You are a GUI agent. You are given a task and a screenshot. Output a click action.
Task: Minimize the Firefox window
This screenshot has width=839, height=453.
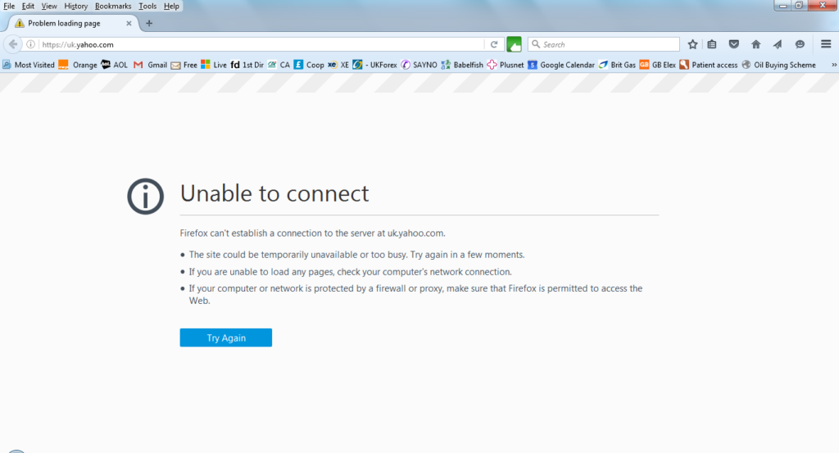tap(783, 6)
